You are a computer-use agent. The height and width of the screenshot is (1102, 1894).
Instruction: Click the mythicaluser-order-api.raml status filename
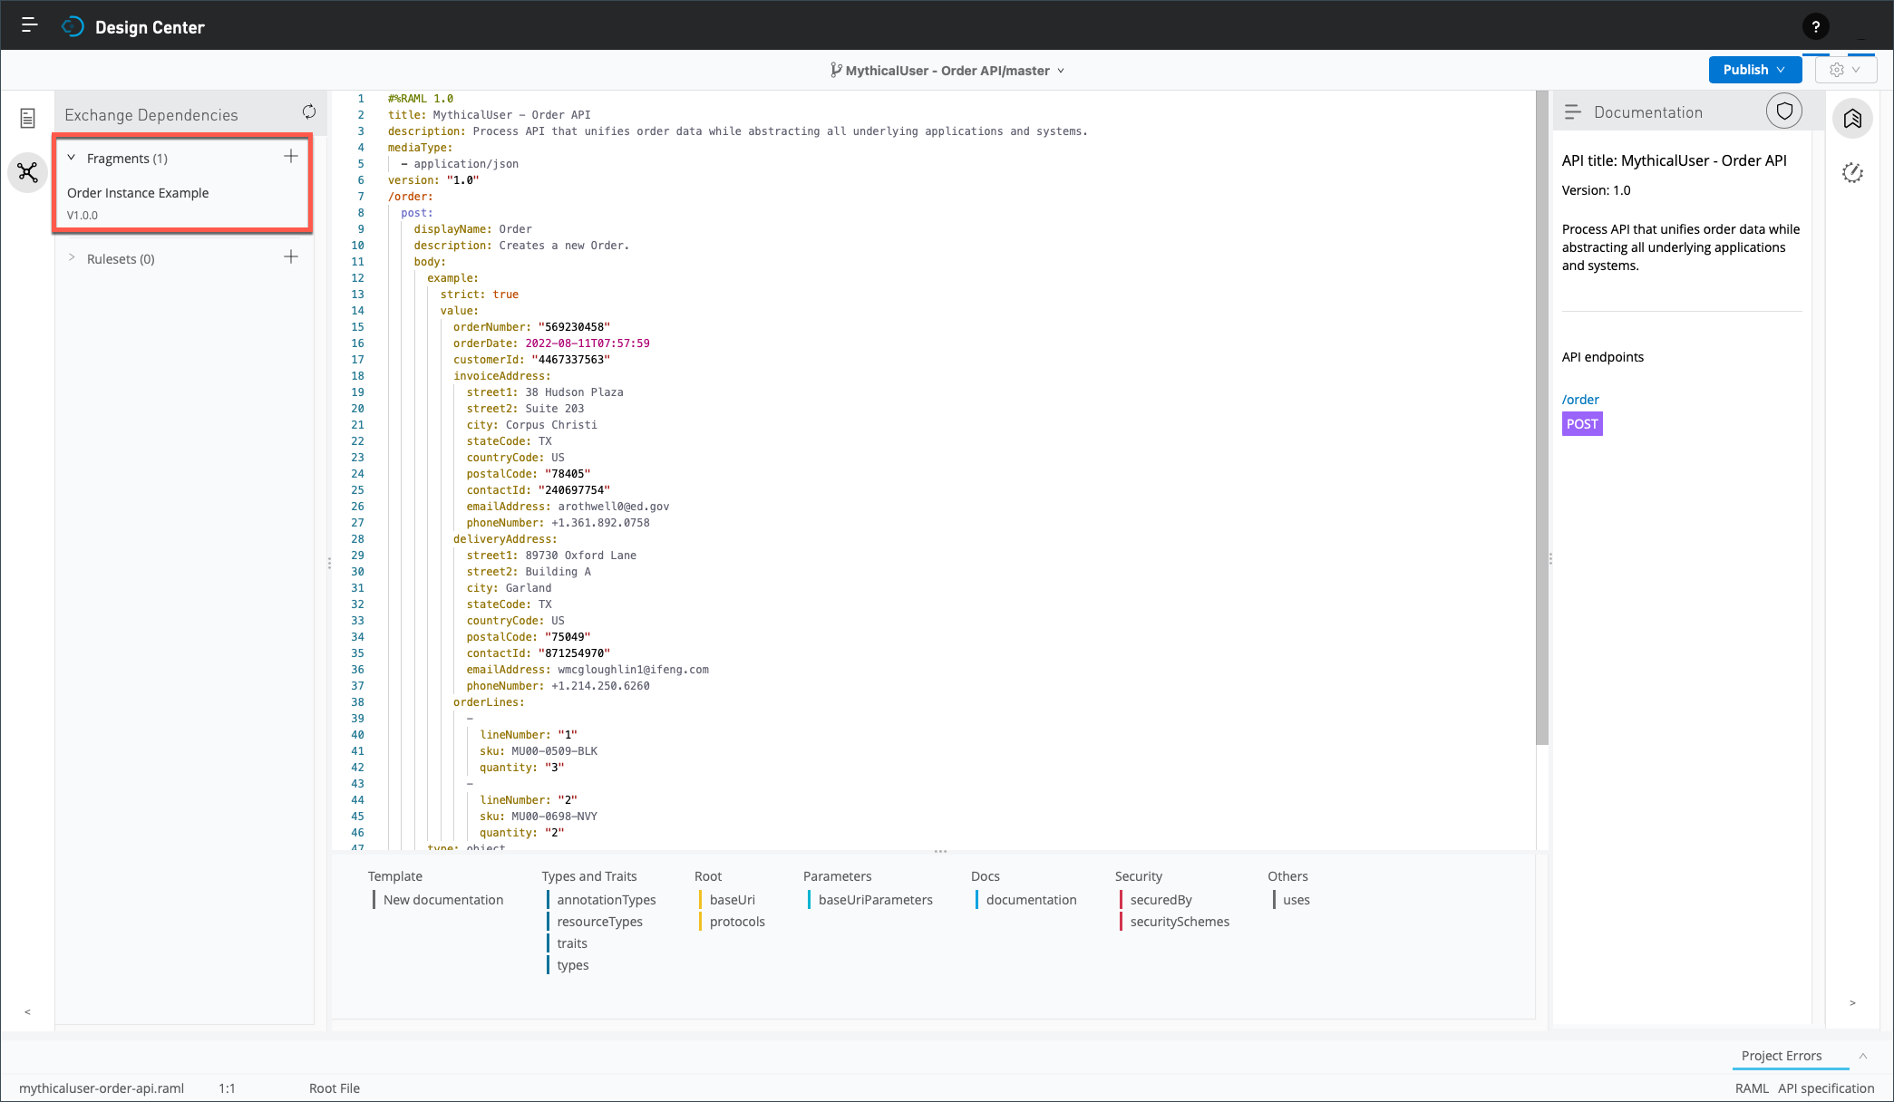pyautogui.click(x=102, y=1088)
